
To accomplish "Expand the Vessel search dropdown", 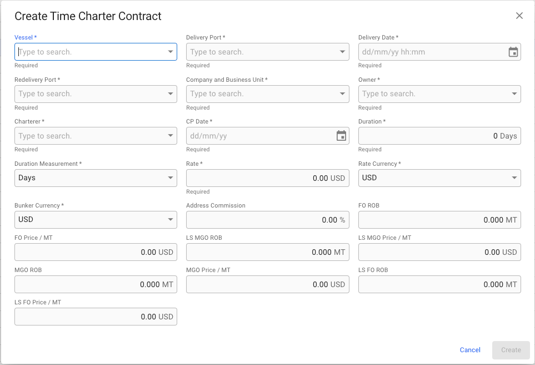I will 171,52.
